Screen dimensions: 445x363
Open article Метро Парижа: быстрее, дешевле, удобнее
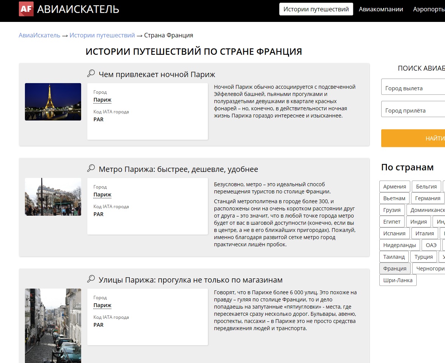(x=179, y=169)
